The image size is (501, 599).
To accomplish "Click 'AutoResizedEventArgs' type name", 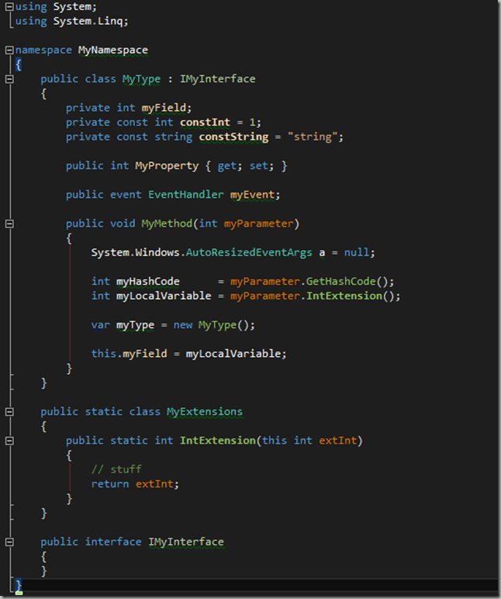I will [249, 252].
